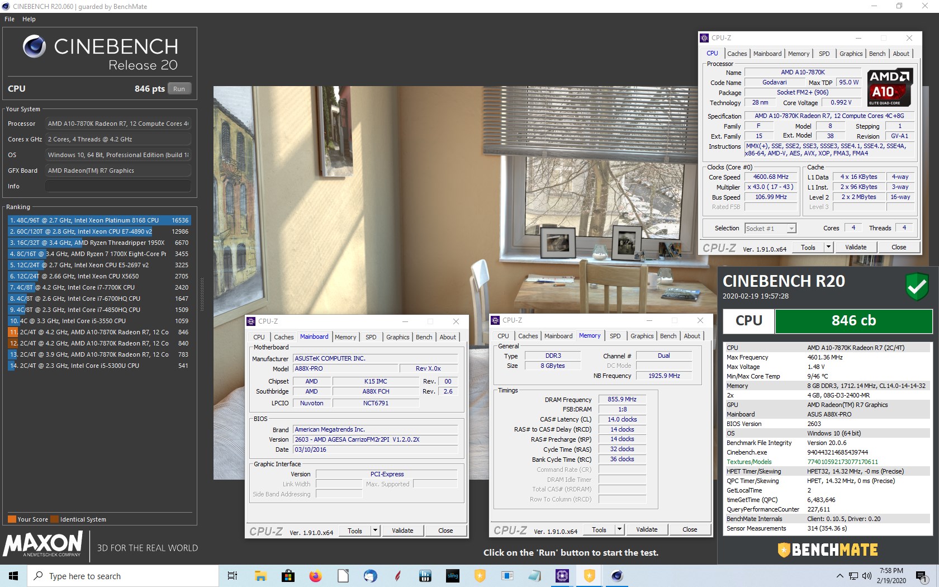Click the panel splitter handle beside ranking
Screen dimensions: 939x587
[201, 295]
